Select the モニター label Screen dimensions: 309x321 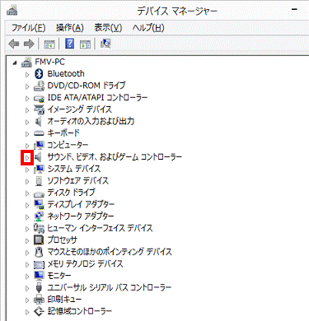pos(59,276)
